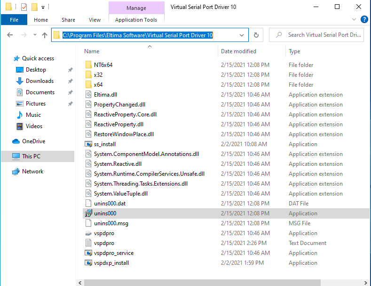This screenshot has height=286, width=371.
Task: Select System.ComponentModel.Annotations.dll file name
Action: [146, 154]
